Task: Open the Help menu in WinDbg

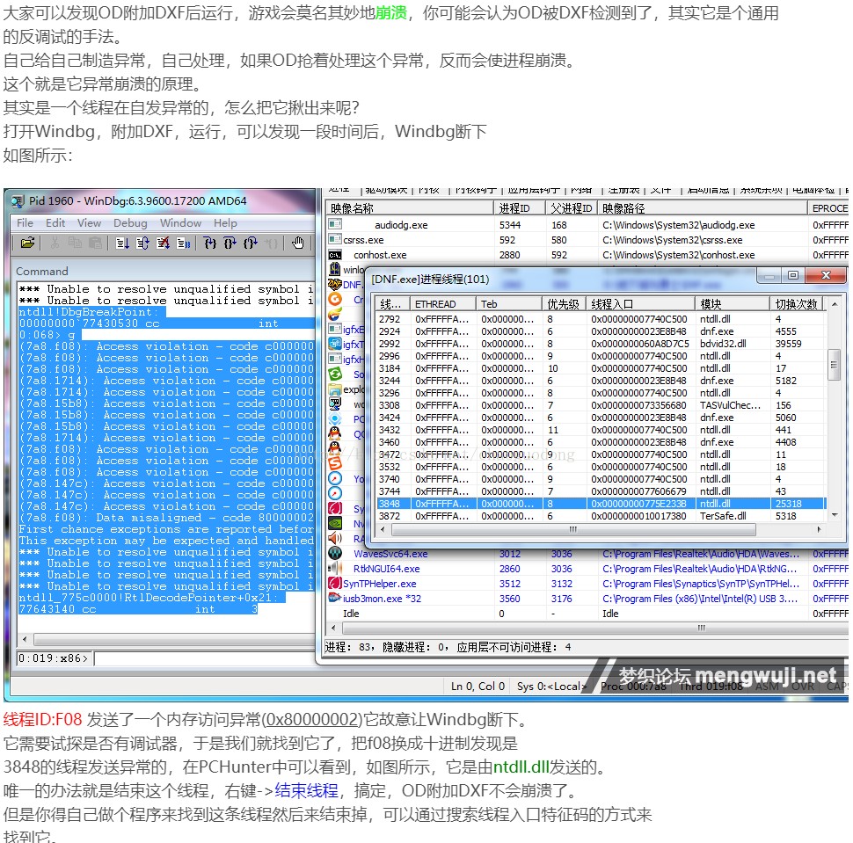Action: pyautogui.click(x=225, y=223)
